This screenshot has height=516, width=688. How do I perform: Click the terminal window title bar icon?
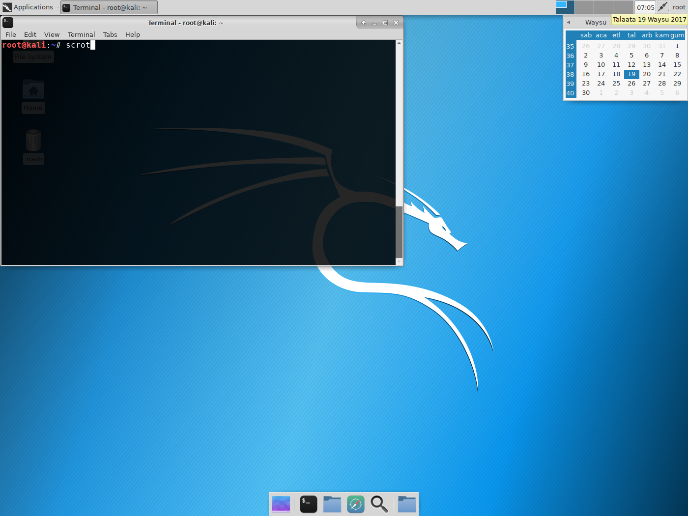pyautogui.click(x=8, y=23)
